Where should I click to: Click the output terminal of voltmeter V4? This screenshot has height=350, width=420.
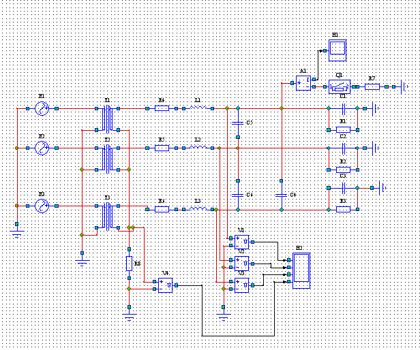(176, 285)
